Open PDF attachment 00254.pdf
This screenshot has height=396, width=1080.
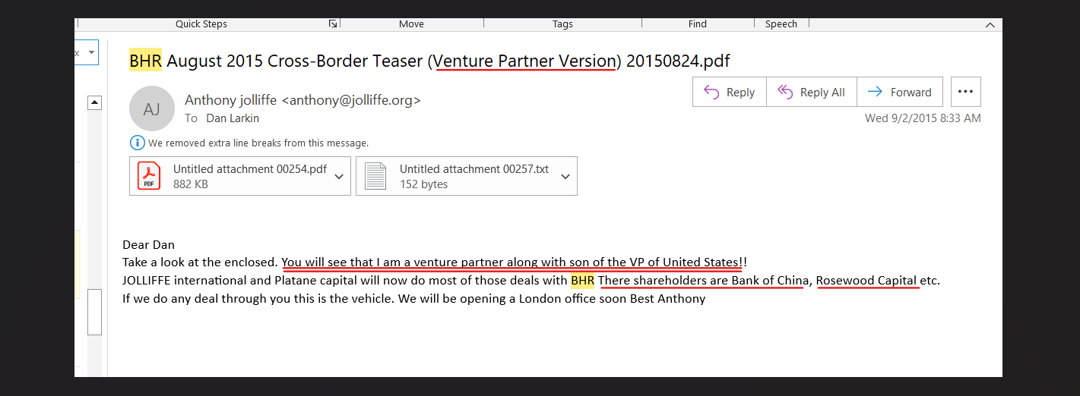tap(240, 176)
